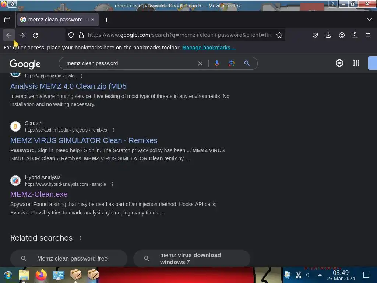Open file explorer from taskbar
Screen dimensions: 377x283
24,275
